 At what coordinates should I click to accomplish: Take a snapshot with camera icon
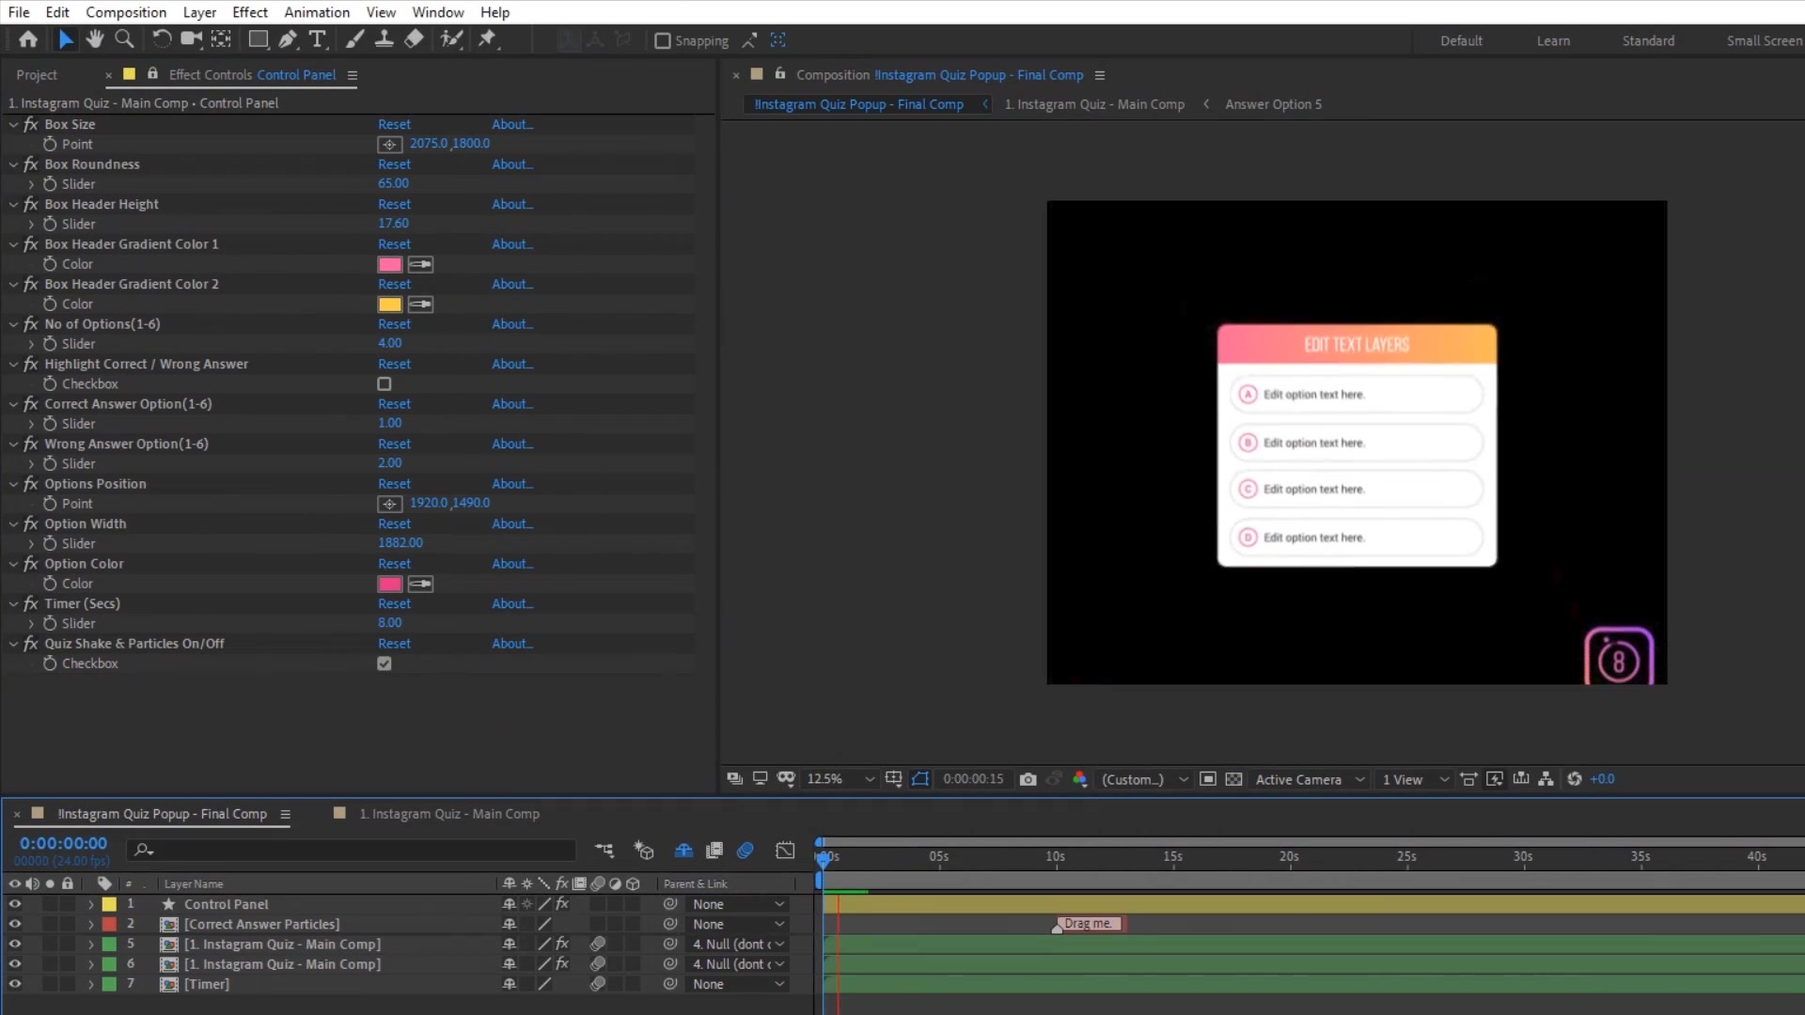[1028, 779]
